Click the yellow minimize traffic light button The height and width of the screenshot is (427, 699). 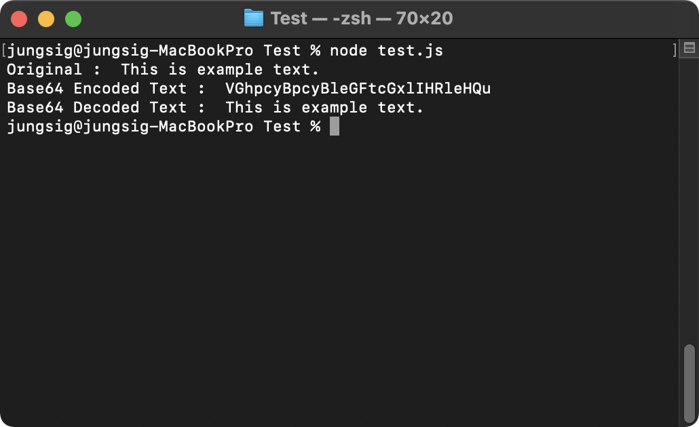point(45,18)
